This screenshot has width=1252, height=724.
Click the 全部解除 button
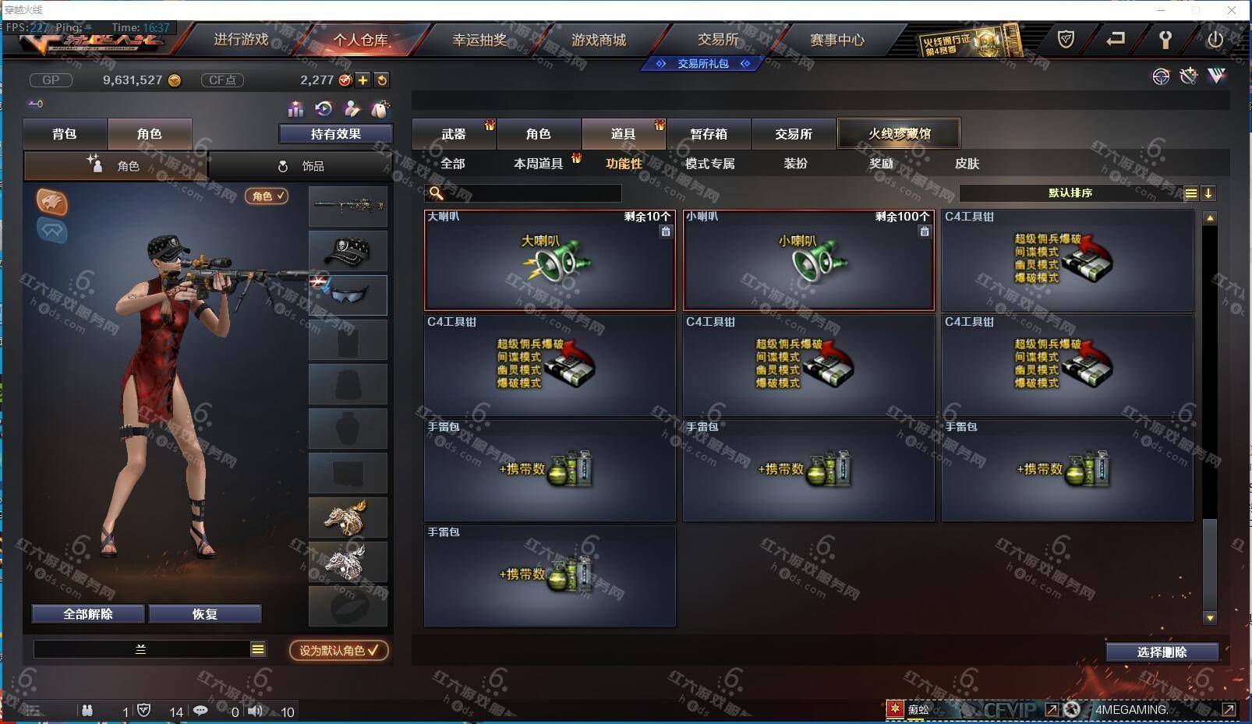pos(88,614)
